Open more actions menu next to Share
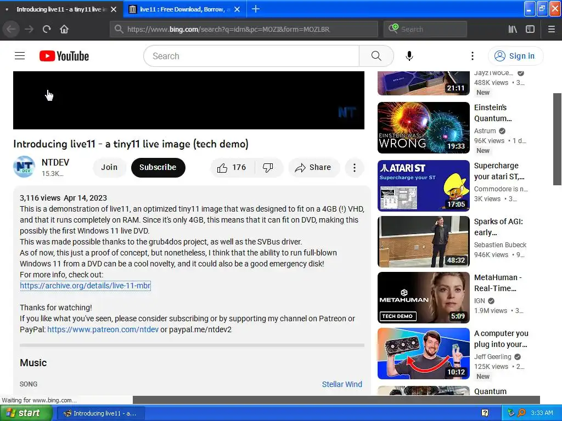 click(x=355, y=168)
